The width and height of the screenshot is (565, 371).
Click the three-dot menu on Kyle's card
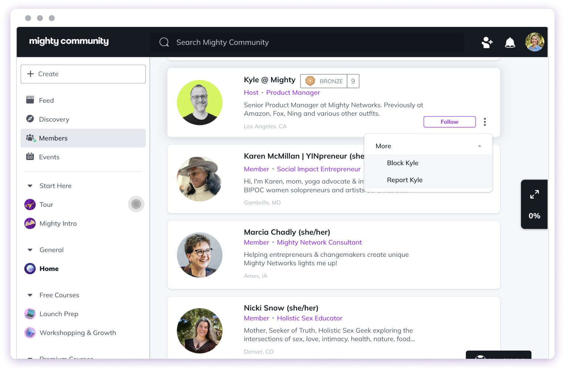pyautogui.click(x=485, y=122)
